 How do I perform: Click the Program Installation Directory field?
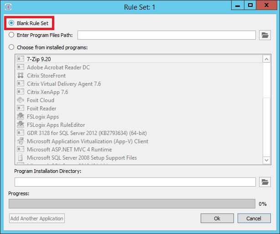135,182
